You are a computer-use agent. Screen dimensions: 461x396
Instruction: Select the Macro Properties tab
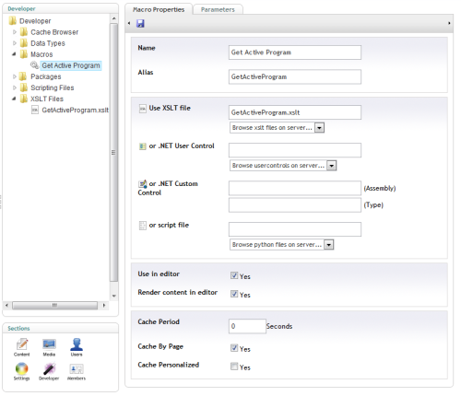(159, 9)
